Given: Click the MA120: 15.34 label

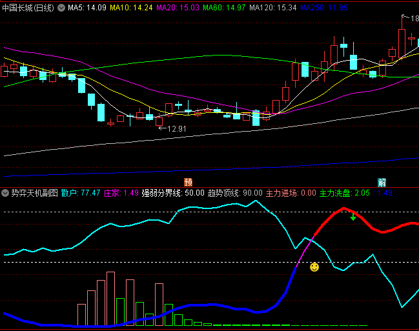Looking at the screenshot, I should [273, 8].
